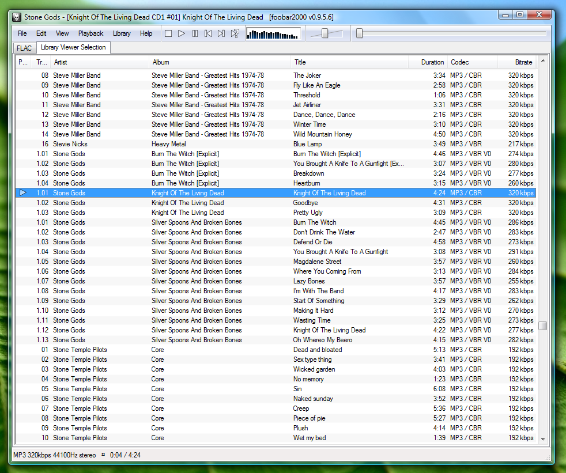Viewport: 566px width, 473px height.
Task: Open the Playback menu
Action: coord(90,33)
